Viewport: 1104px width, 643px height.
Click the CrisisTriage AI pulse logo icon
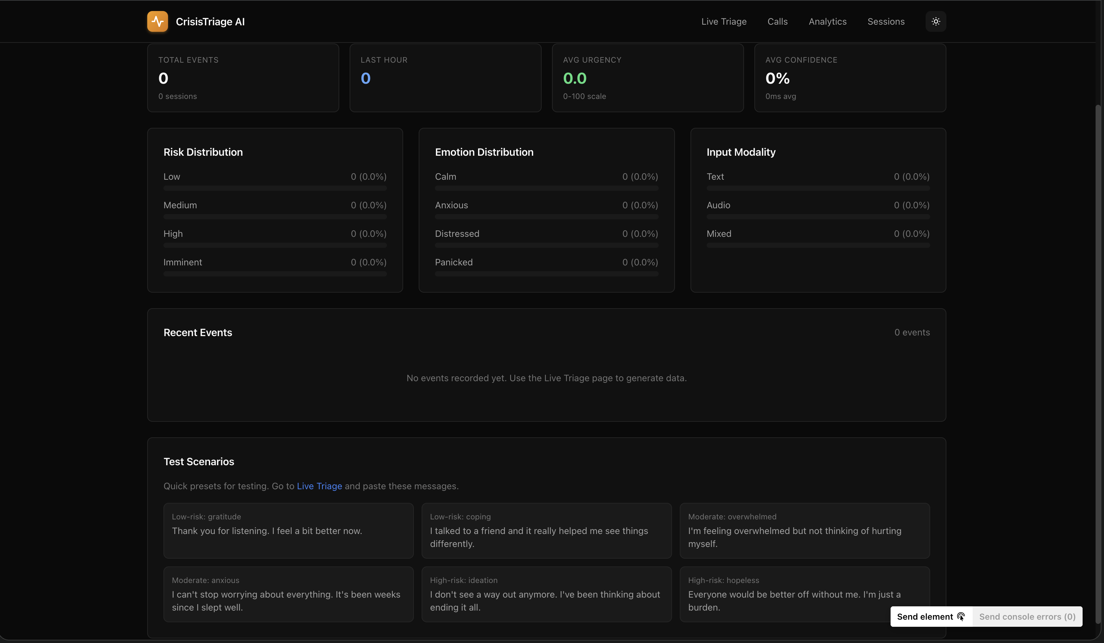pos(157,21)
